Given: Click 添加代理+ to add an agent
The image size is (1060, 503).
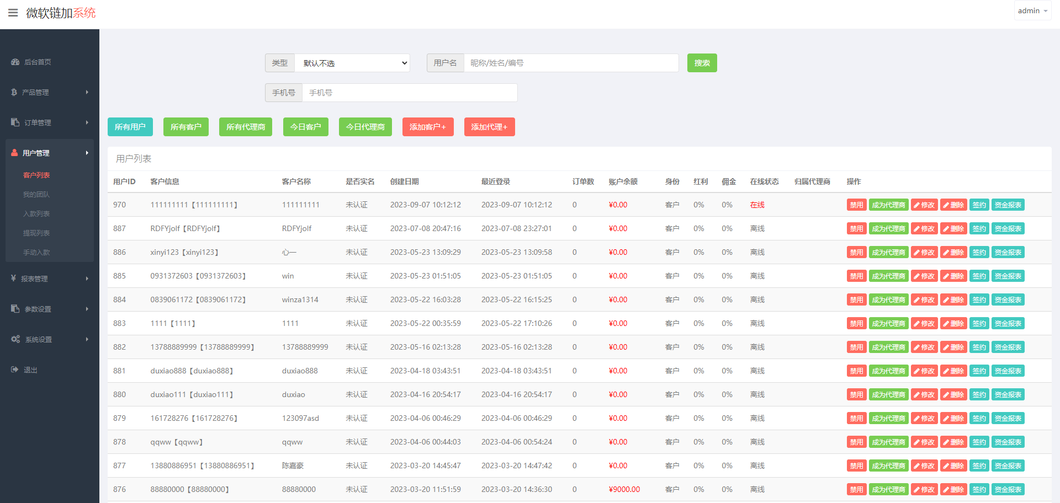Looking at the screenshot, I should point(489,127).
